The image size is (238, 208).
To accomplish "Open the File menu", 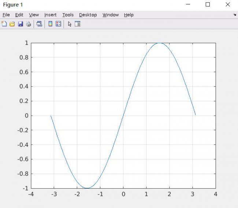I will coord(6,15).
